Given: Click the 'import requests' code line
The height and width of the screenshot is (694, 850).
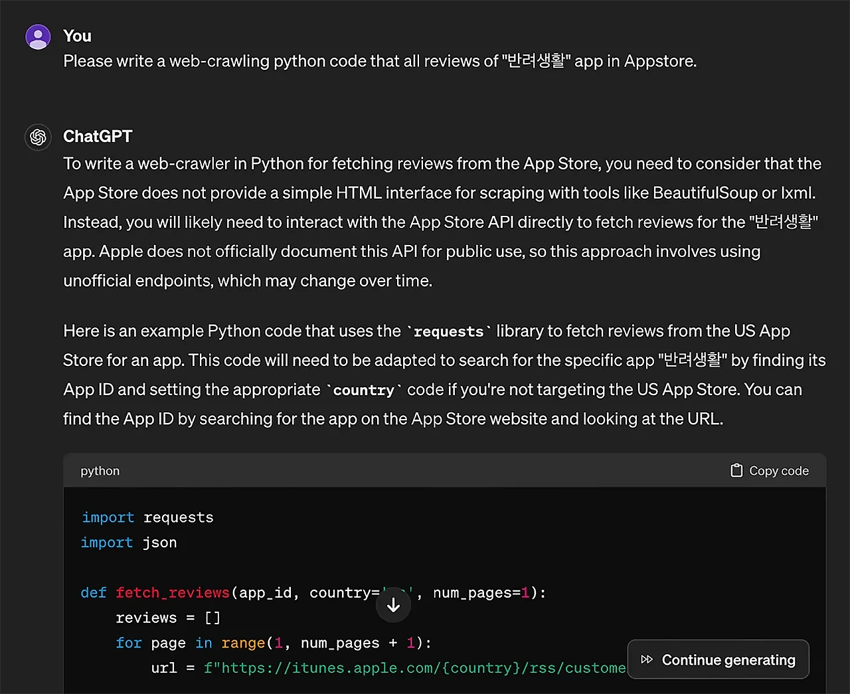Looking at the screenshot, I should (147, 517).
